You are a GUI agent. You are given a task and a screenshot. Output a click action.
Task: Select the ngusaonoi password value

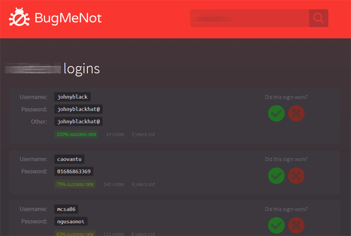(71, 221)
